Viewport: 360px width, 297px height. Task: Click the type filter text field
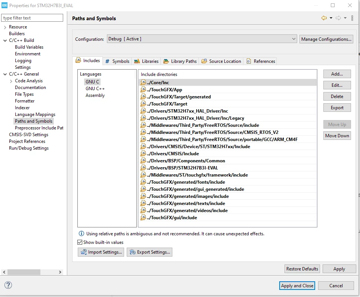(x=32, y=18)
